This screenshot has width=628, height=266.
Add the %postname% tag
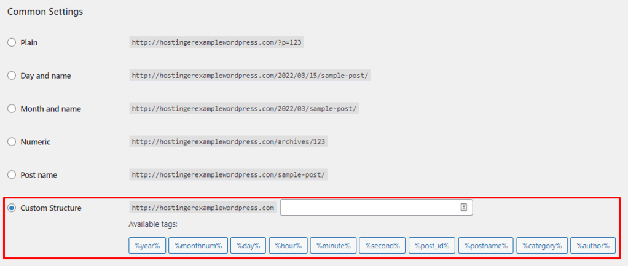click(486, 246)
